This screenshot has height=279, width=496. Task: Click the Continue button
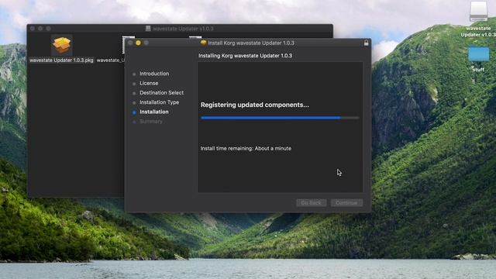tap(346, 203)
